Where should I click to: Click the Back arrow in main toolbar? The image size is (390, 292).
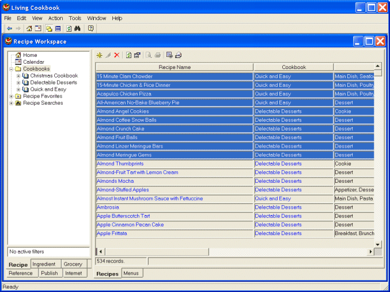pyautogui.click(x=9, y=29)
